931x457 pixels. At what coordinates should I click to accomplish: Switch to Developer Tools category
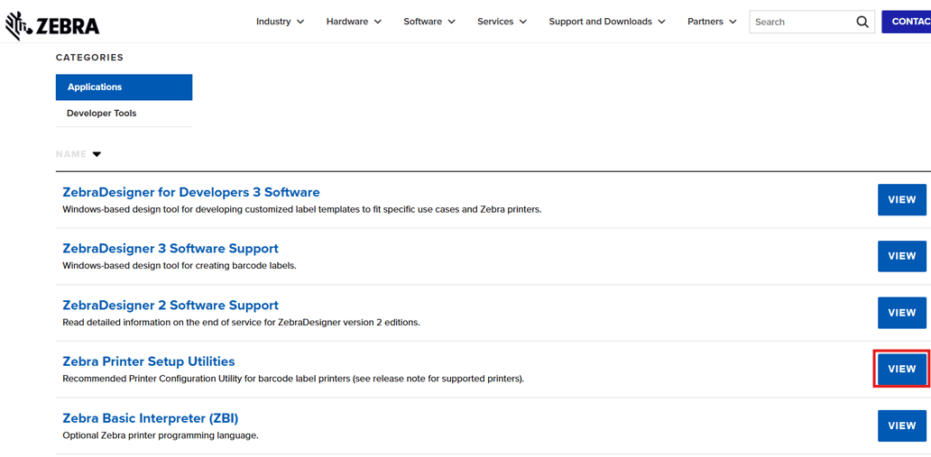[x=102, y=114]
